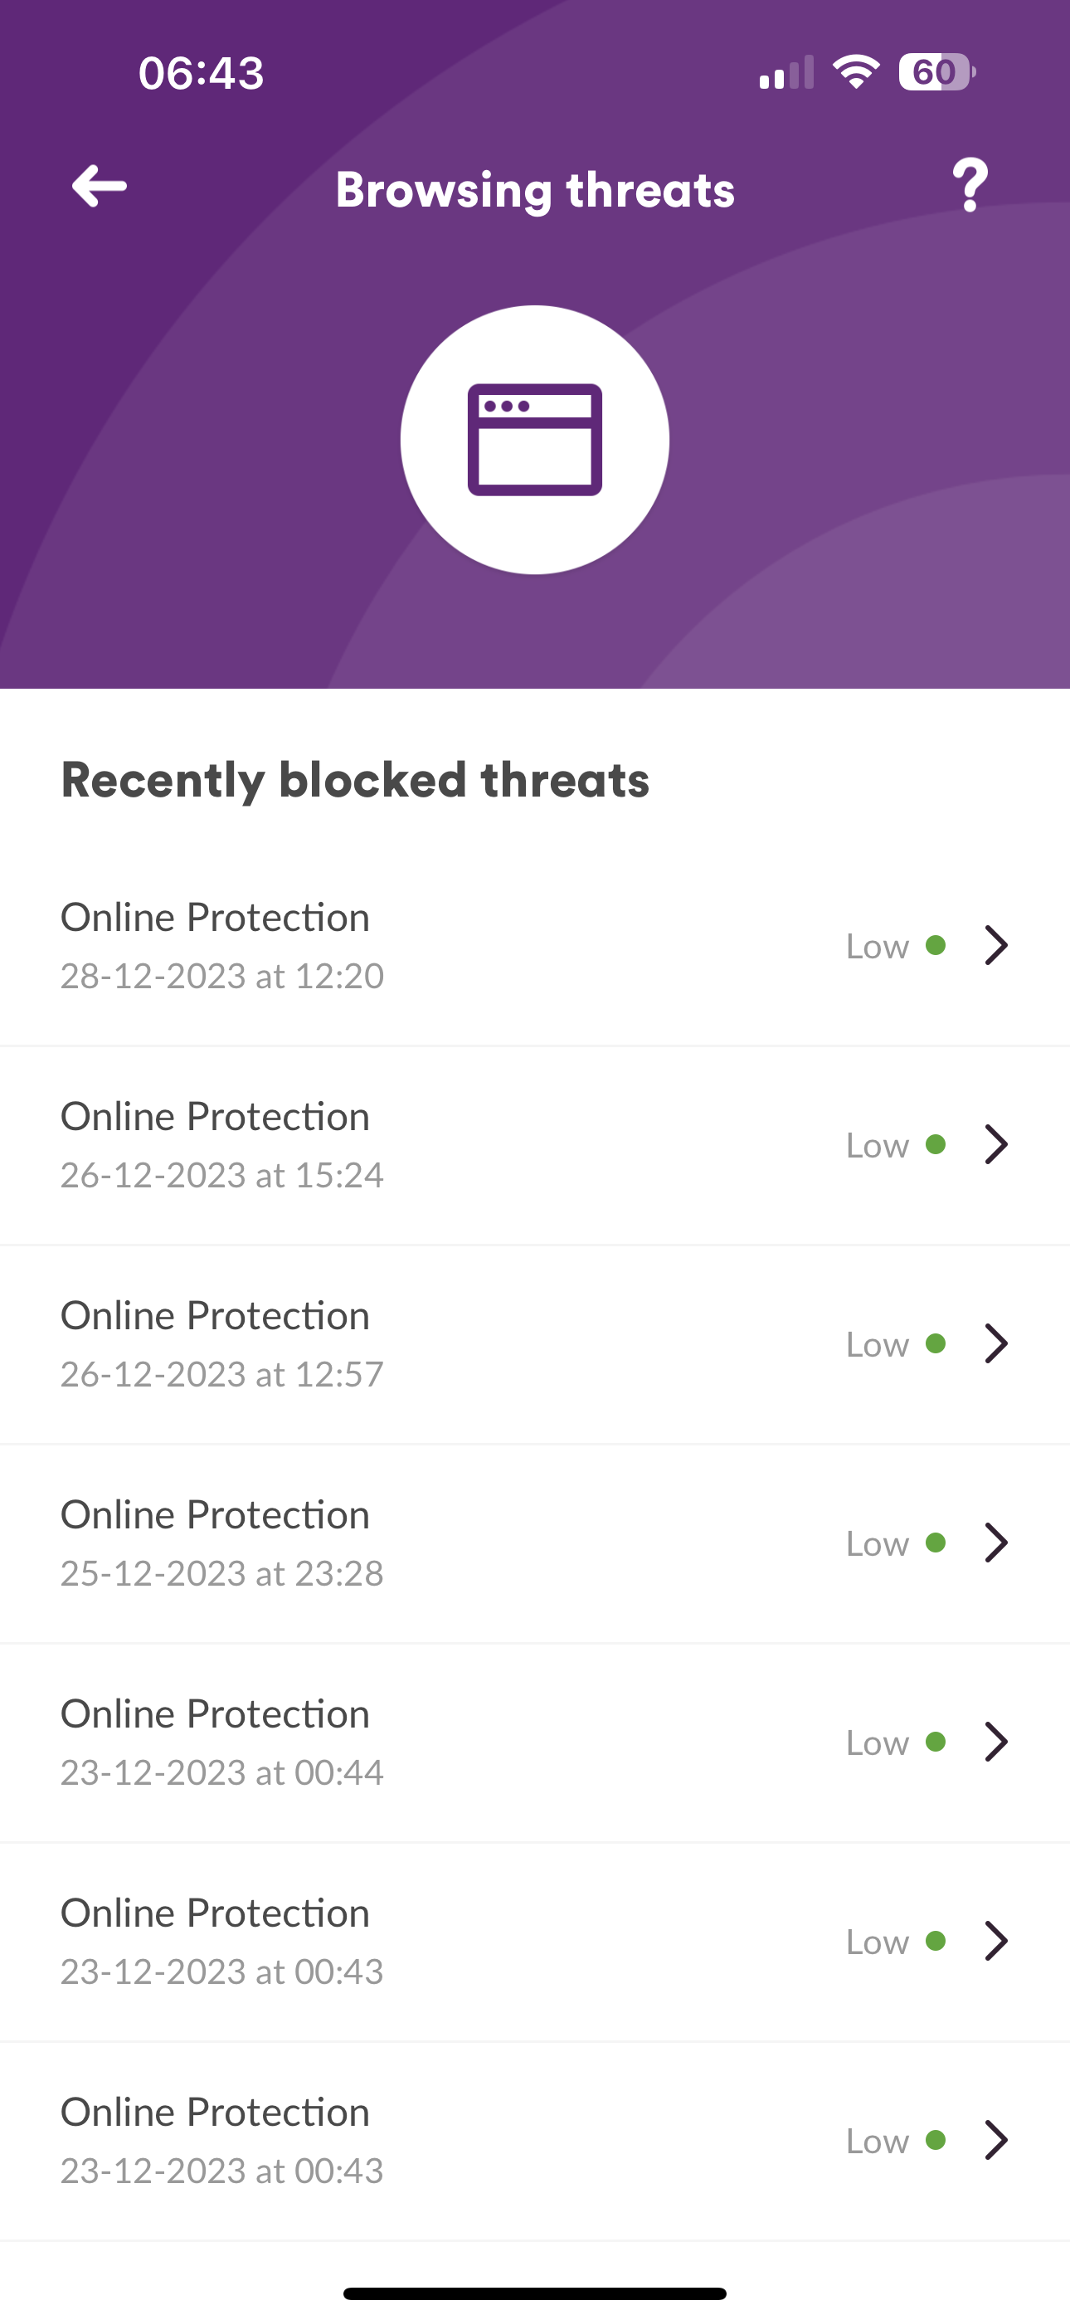
Task: Tap the browser window icon in white circle
Action: click(x=535, y=440)
